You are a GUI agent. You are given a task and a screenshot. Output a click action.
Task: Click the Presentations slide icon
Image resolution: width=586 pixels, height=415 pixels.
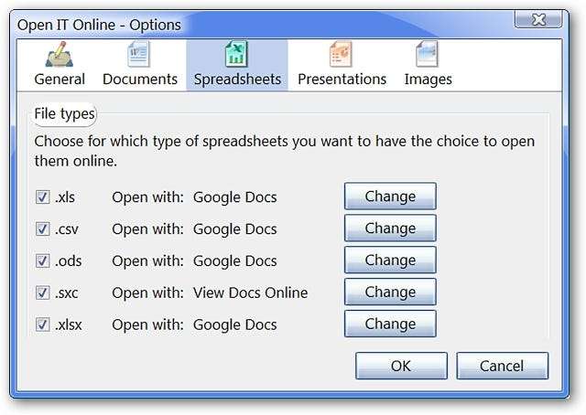click(342, 54)
